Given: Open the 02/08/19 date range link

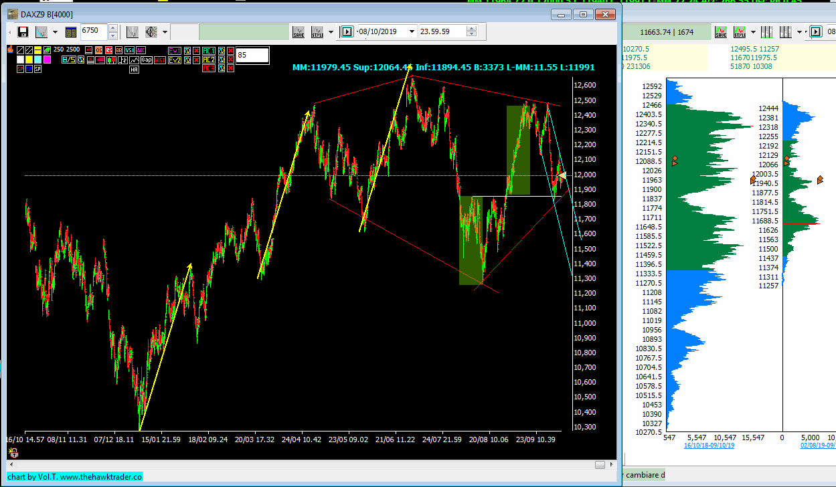Looking at the screenshot, I should click(x=818, y=444).
